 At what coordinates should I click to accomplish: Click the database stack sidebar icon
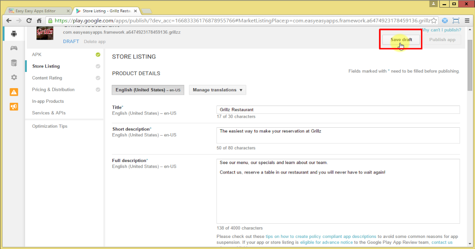tap(14, 63)
